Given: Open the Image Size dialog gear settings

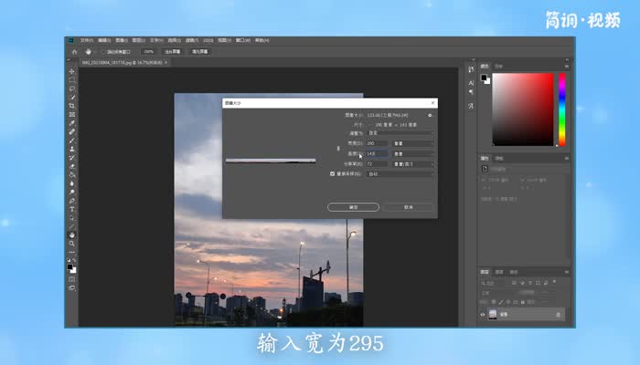Looking at the screenshot, I should 430,116.
